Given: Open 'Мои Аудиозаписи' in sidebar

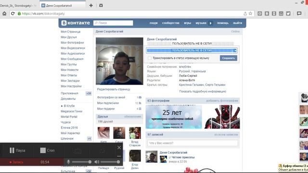Looking at the screenshot, I should click(x=73, y=53).
